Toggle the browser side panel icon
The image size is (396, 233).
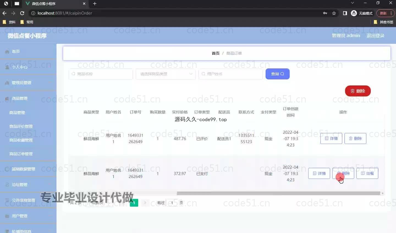[x=345, y=13]
